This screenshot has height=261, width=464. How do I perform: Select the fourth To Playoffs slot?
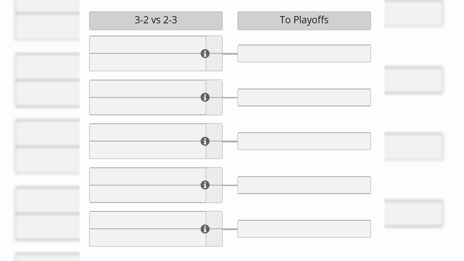[304, 185]
